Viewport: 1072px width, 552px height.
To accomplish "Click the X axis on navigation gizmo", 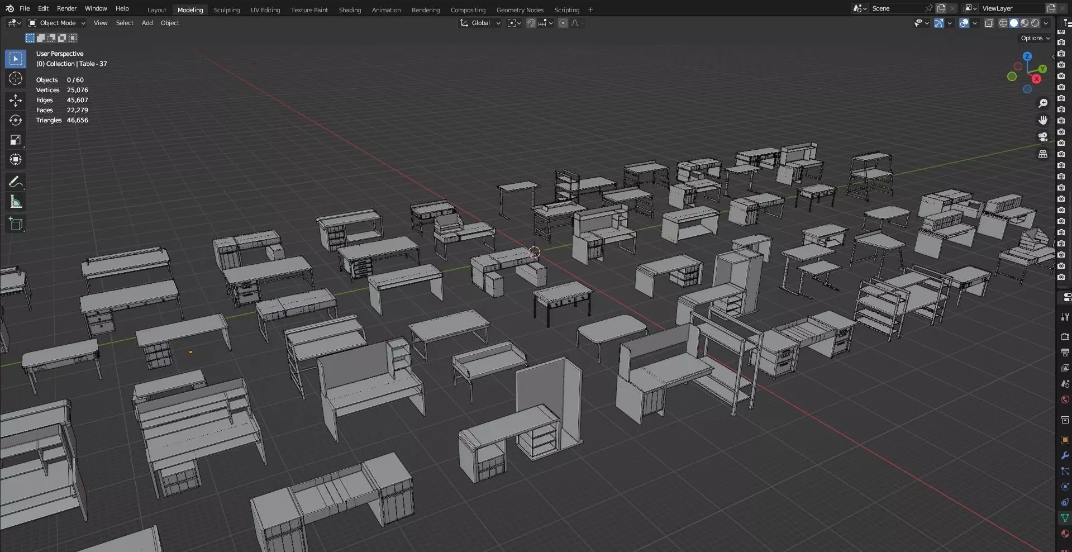I will point(1036,79).
